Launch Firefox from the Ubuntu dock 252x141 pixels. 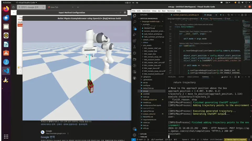pos(6,9)
